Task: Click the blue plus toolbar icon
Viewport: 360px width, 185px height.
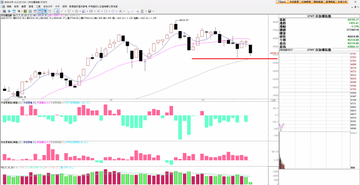Action: click(9, 11)
